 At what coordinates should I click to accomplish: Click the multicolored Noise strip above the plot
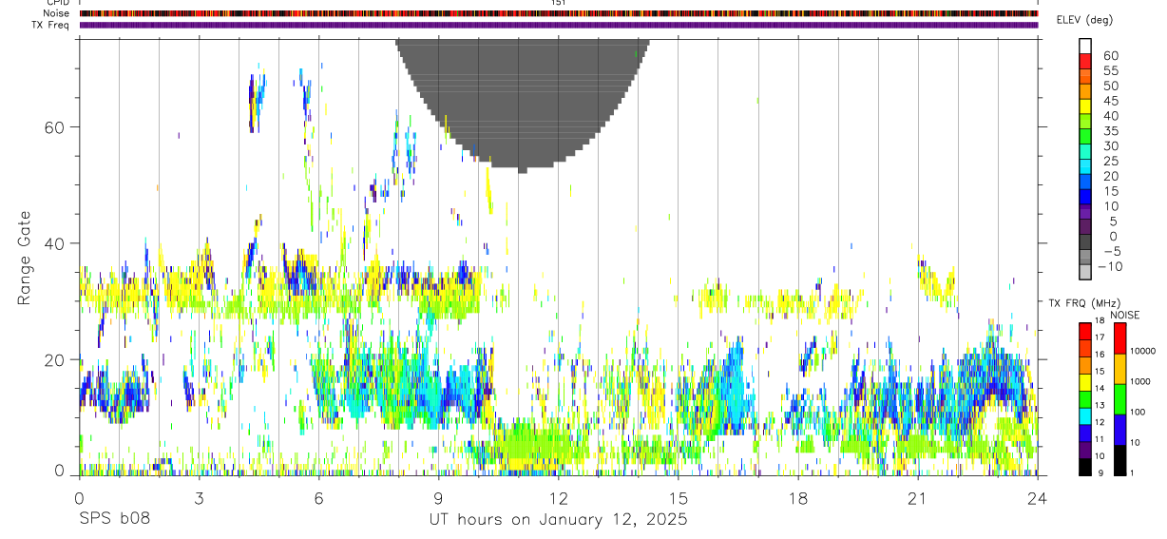[559, 13]
